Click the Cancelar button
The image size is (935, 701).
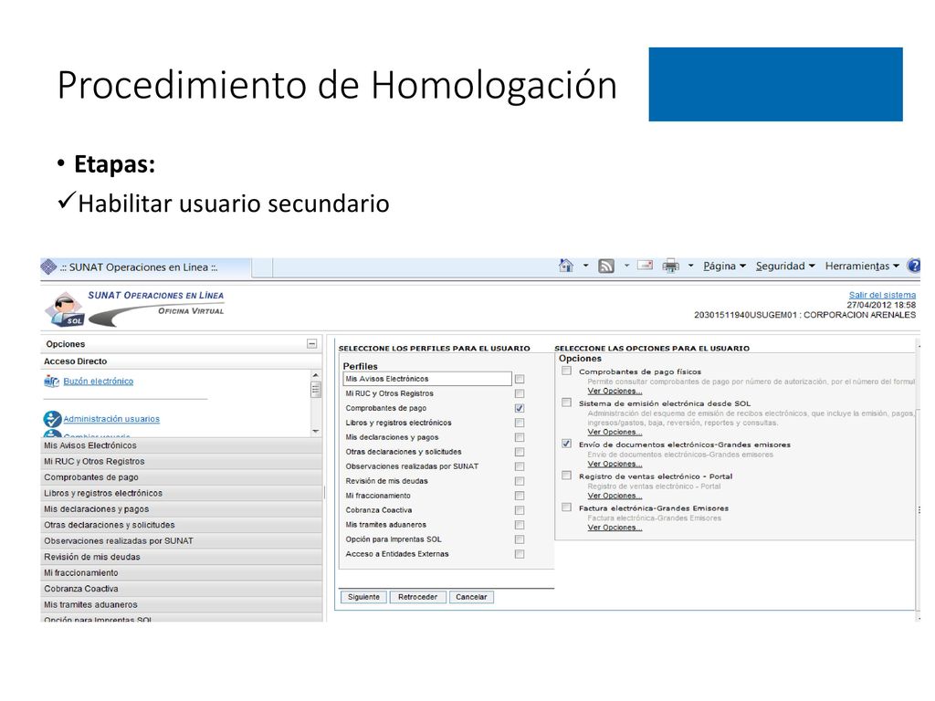coord(471,597)
